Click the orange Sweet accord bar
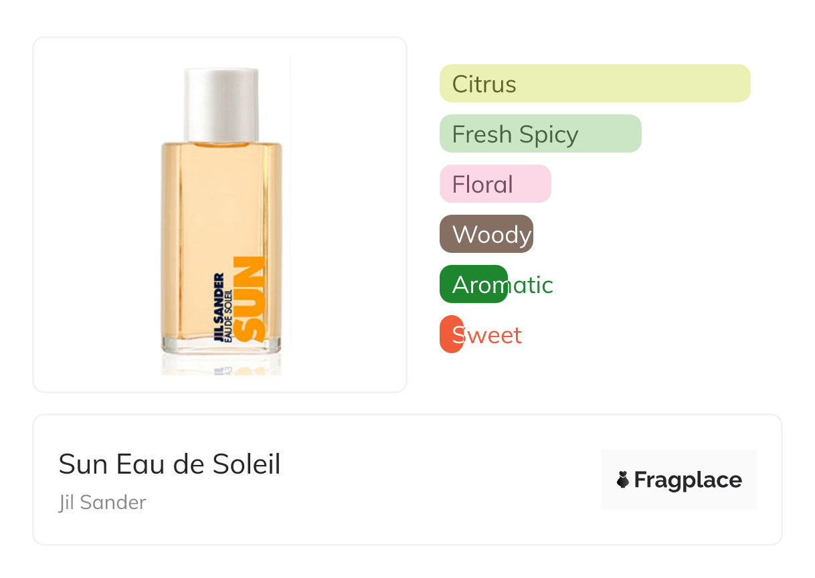Image resolution: width=815 pixels, height=578 pixels. 451,334
